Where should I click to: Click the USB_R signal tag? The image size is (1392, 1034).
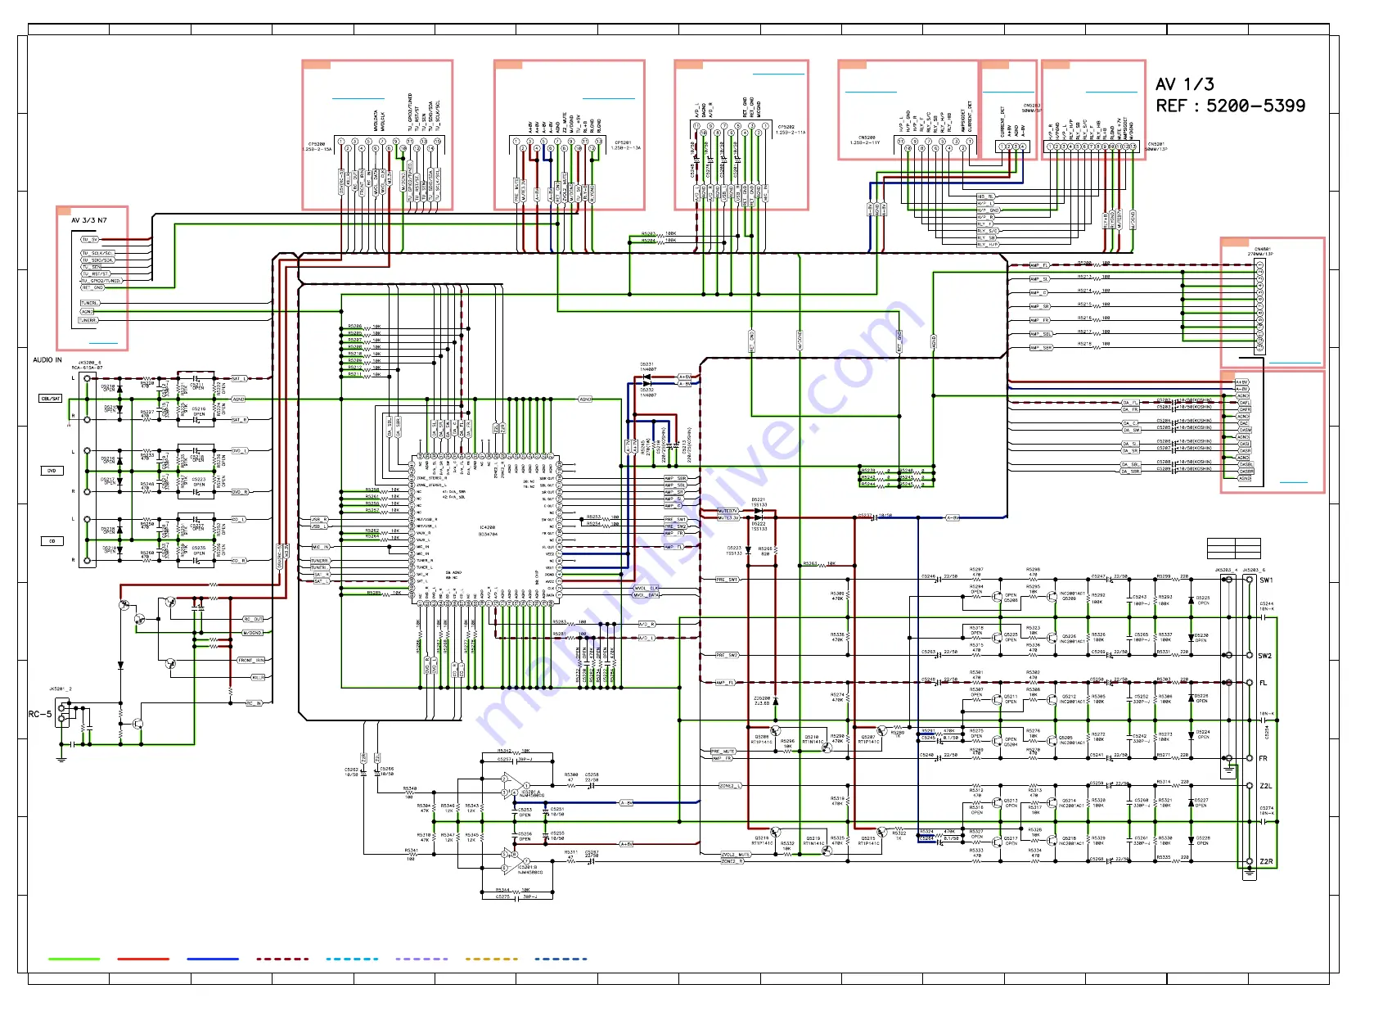click(x=319, y=519)
